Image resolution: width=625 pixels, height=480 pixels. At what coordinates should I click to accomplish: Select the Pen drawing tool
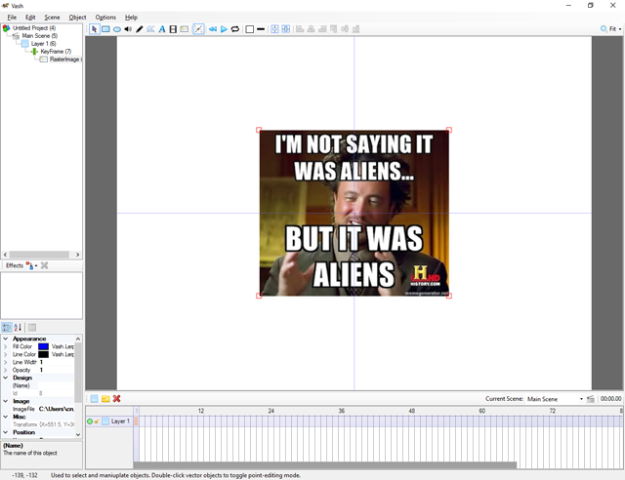(139, 29)
